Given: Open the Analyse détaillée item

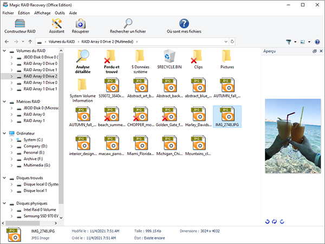Looking at the screenshot, I should click(83, 62).
